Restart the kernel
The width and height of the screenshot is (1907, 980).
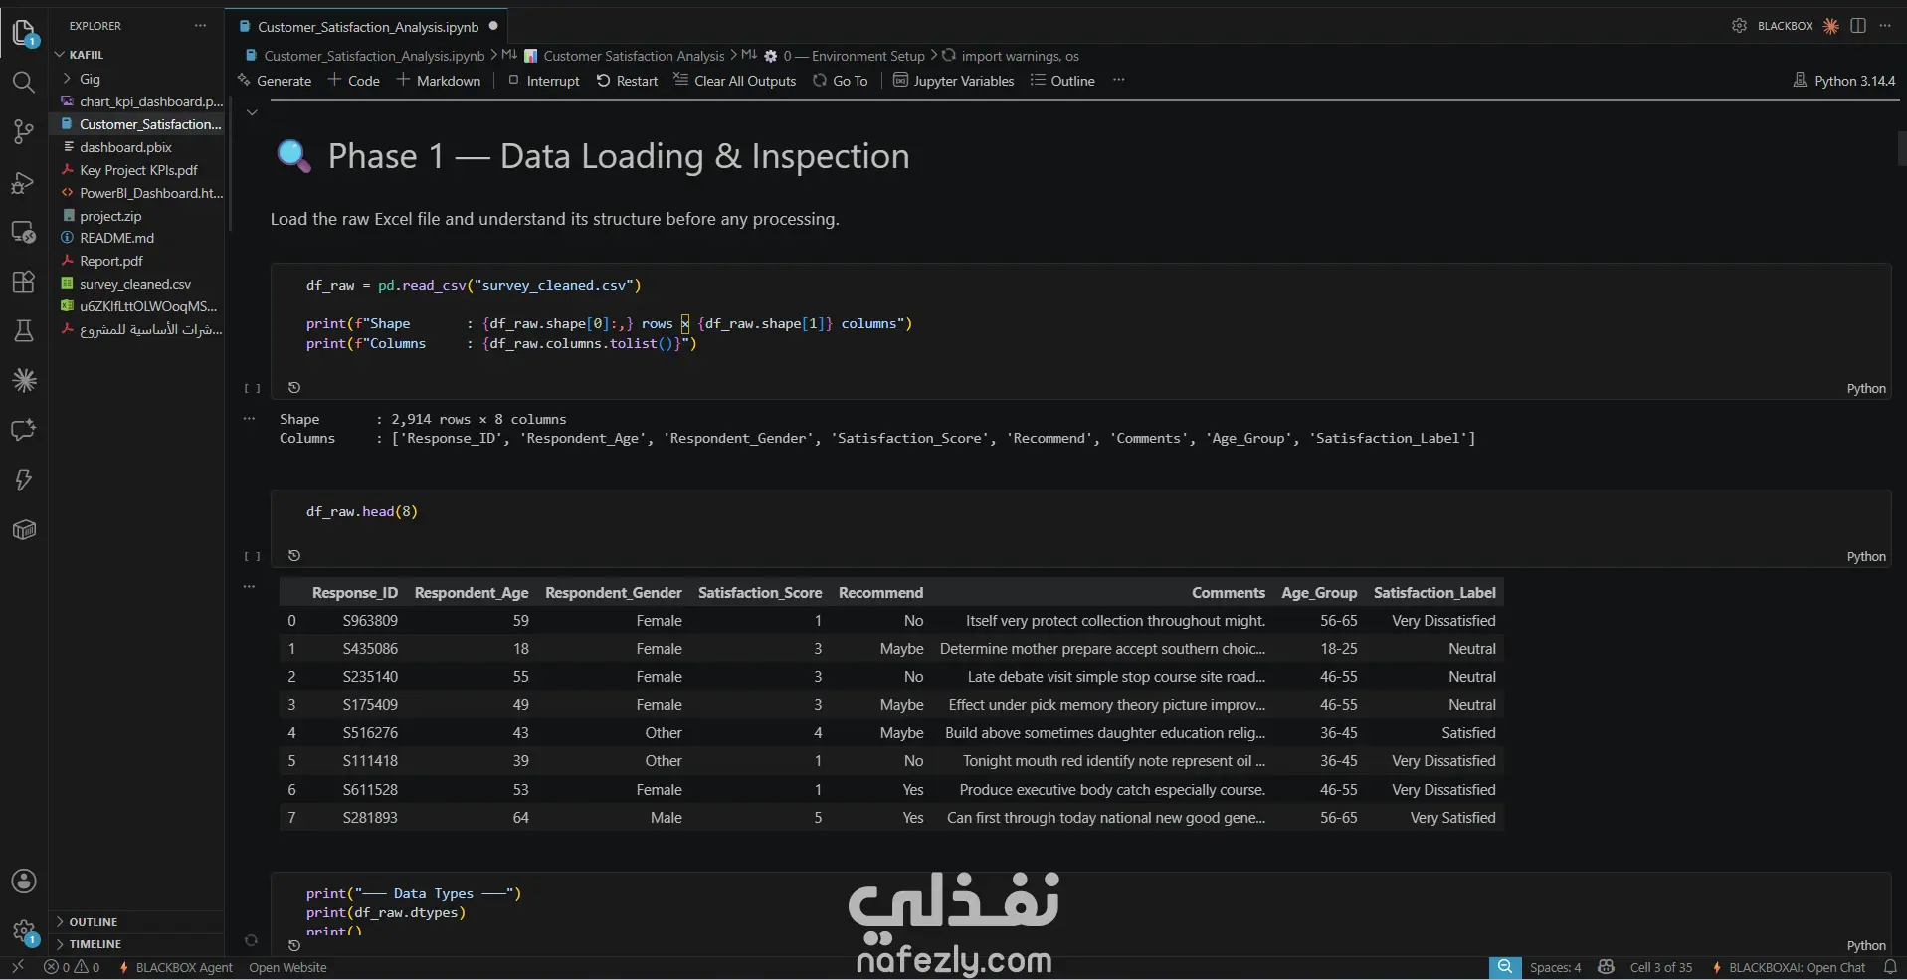click(627, 81)
